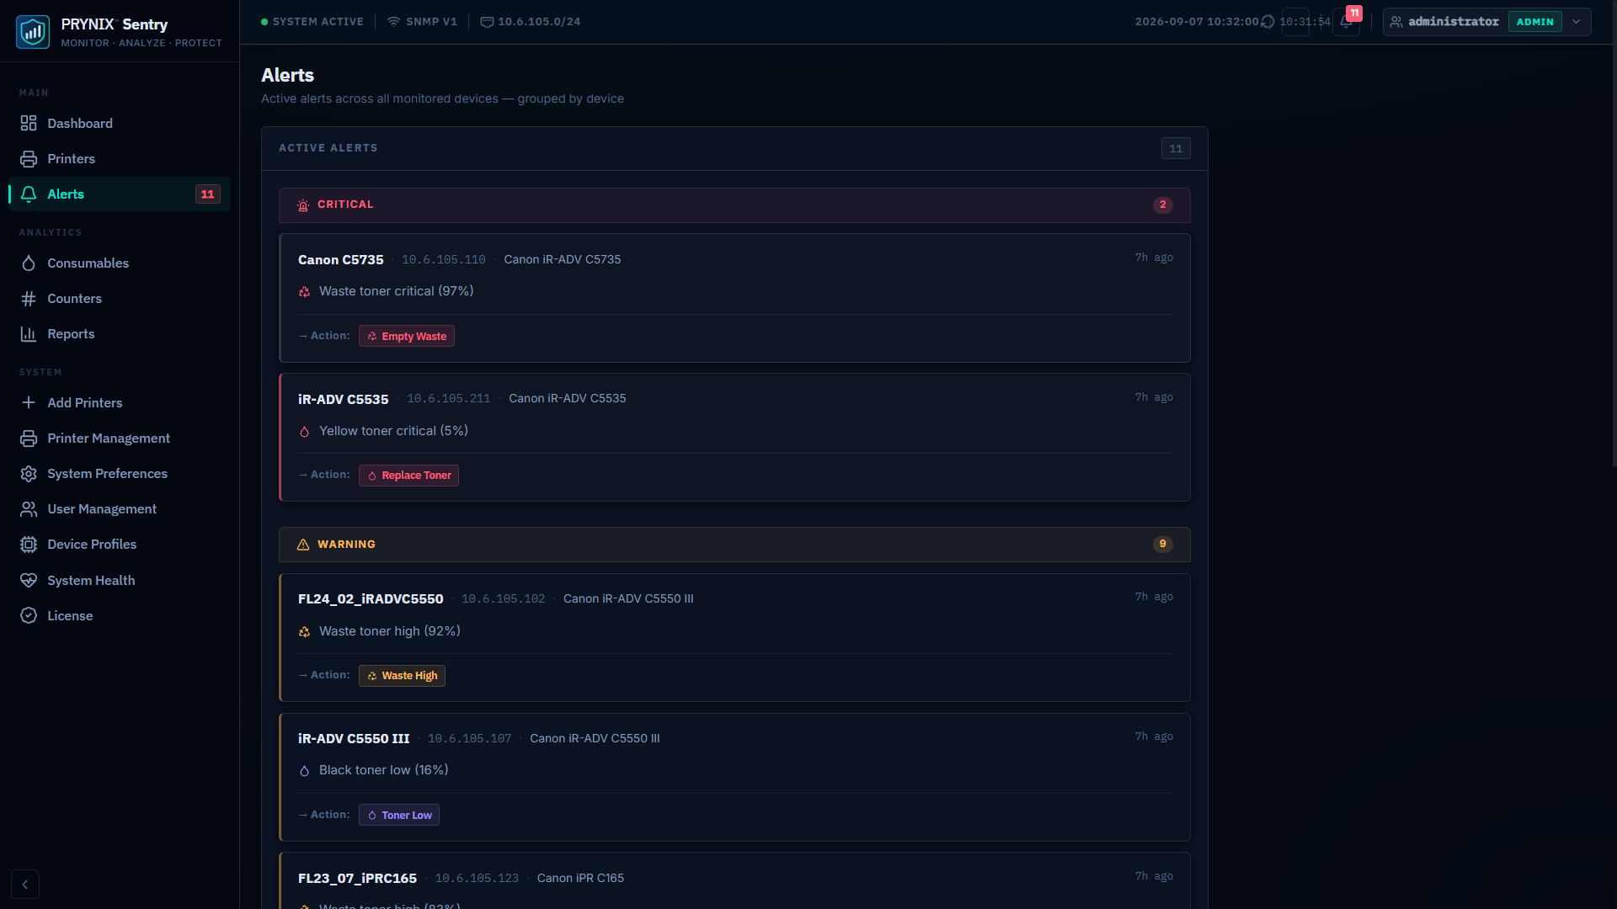Click the Yellow toner critical (5%) message
Screen dimensions: 1617x909
(393, 431)
